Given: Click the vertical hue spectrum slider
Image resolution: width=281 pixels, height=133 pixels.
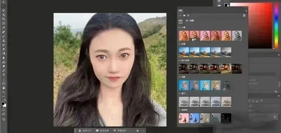Looking at the screenshot, I should point(276,26).
